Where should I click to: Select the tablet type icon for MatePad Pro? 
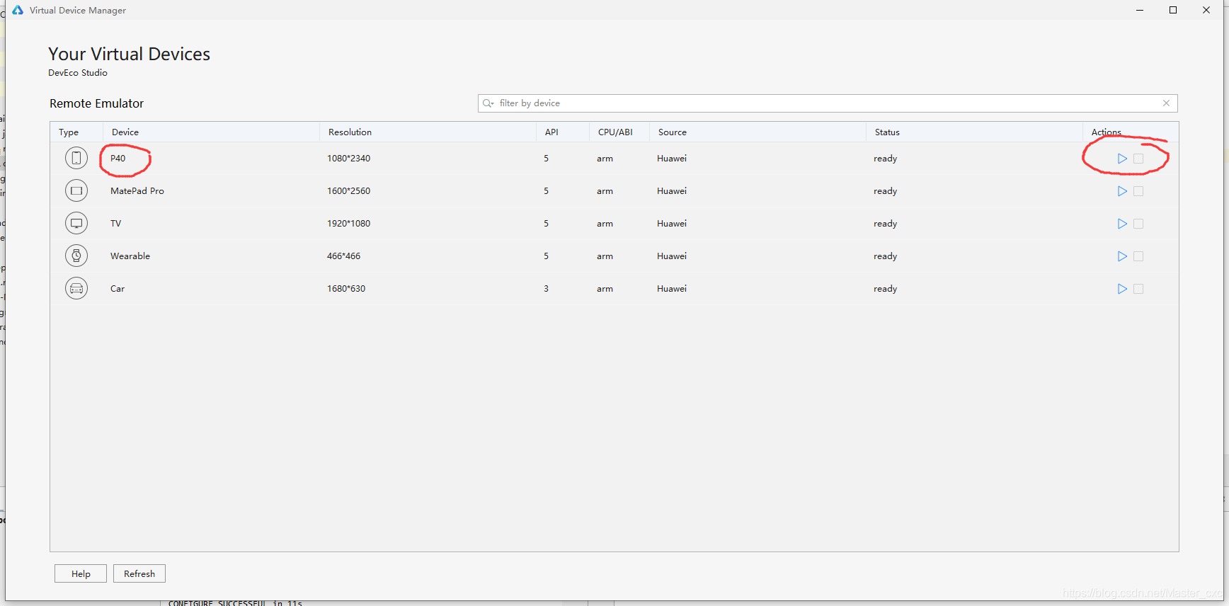(x=76, y=190)
